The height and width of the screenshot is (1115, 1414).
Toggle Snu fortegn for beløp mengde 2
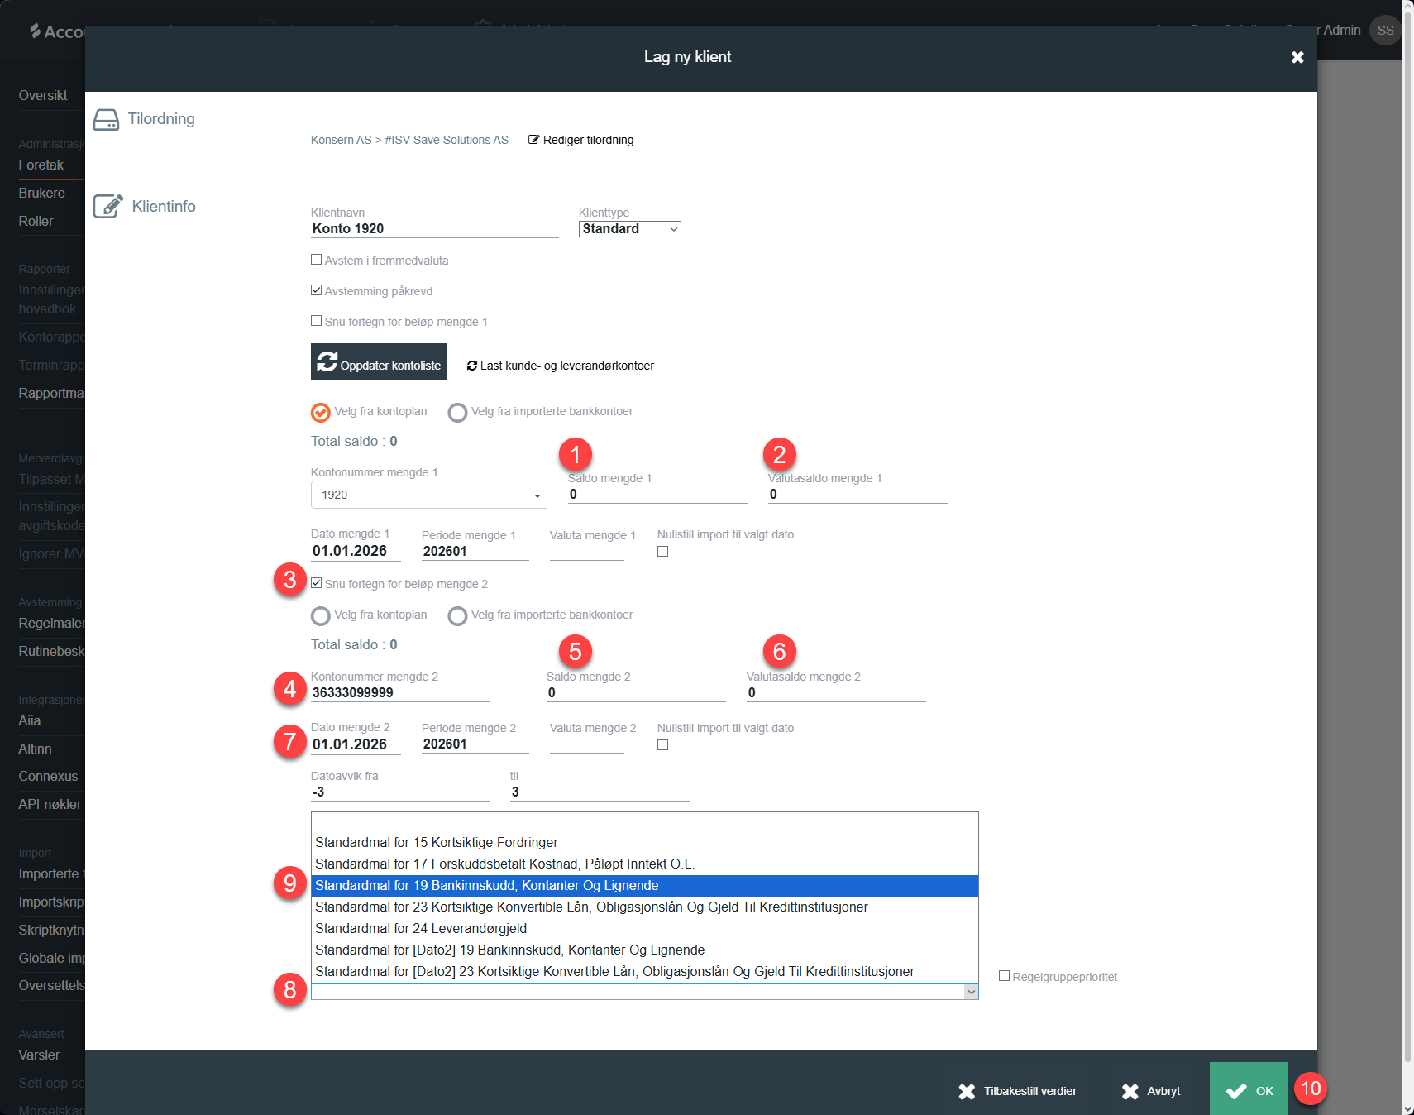point(316,583)
